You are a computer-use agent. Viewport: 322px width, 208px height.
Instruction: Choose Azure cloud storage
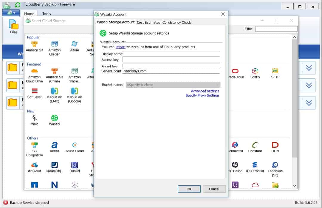(75, 46)
